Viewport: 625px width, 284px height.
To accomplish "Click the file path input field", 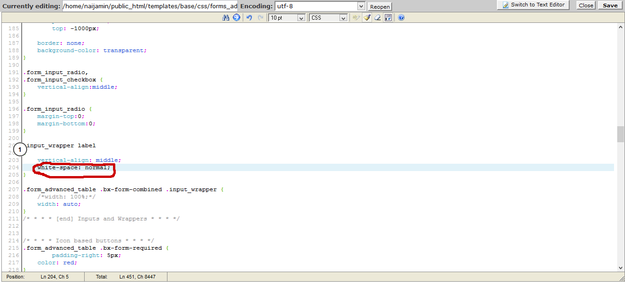I will pyautogui.click(x=150, y=6).
